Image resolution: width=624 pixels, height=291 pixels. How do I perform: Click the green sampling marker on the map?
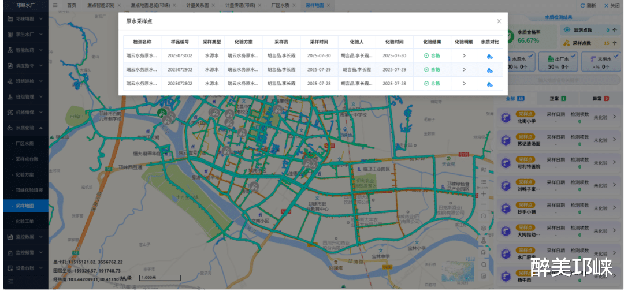(162, 113)
